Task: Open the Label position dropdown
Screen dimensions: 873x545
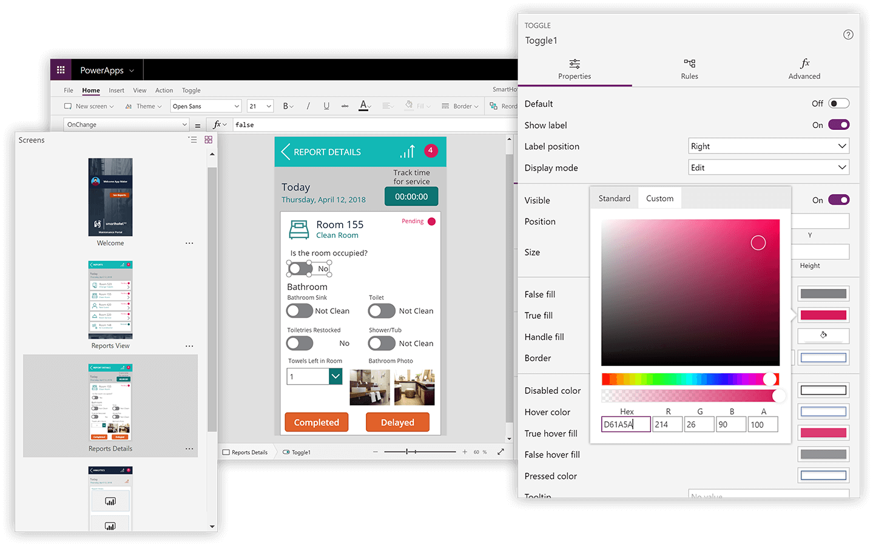Action: tap(768, 146)
